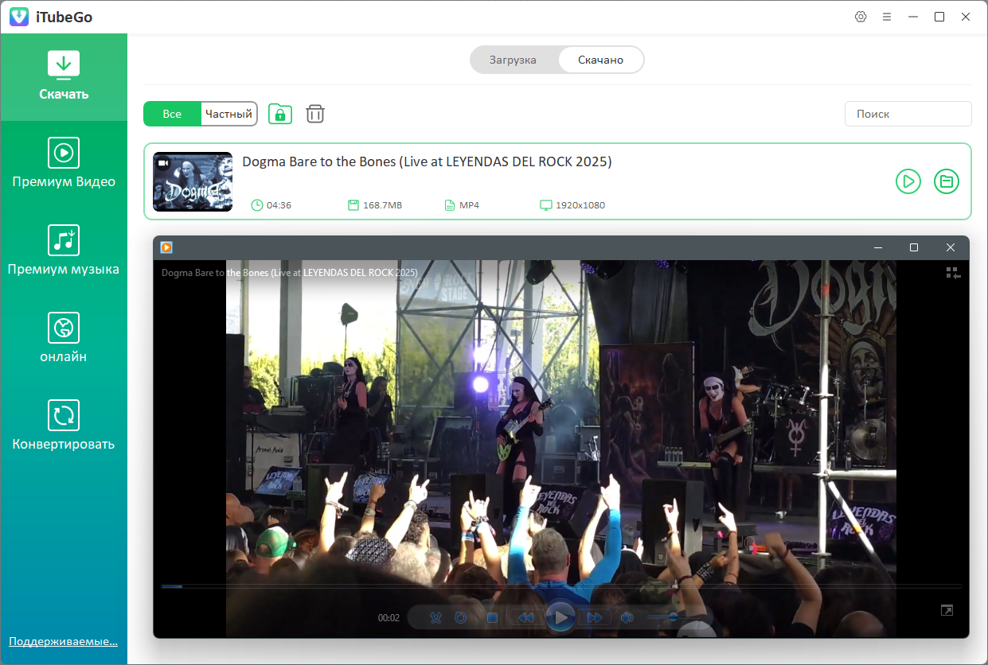Open the Поддерживаемые... link
The image size is (988, 665).
coord(64,641)
